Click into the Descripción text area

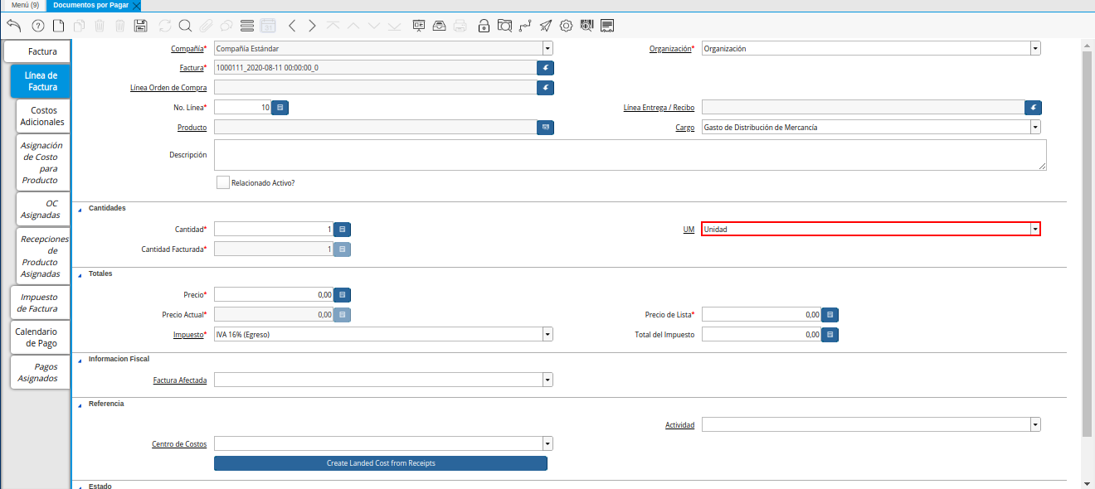[x=630, y=155]
